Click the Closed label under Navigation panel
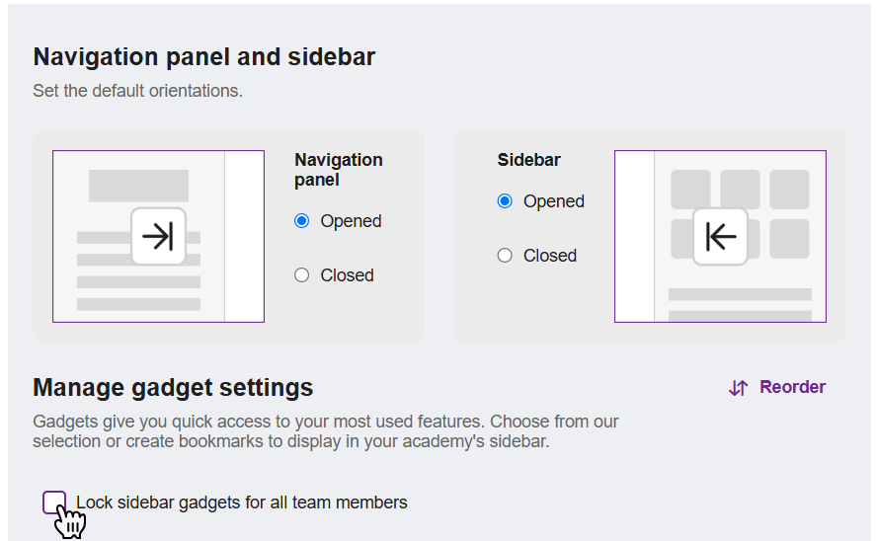This screenshot has height=541, width=877. (x=347, y=275)
